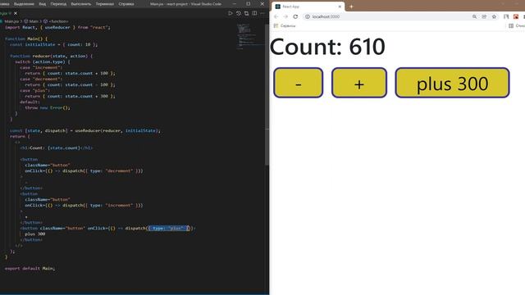This screenshot has height=295, width=525.
Task: Open the Выделение menu in VS Code
Action: click(24, 4)
